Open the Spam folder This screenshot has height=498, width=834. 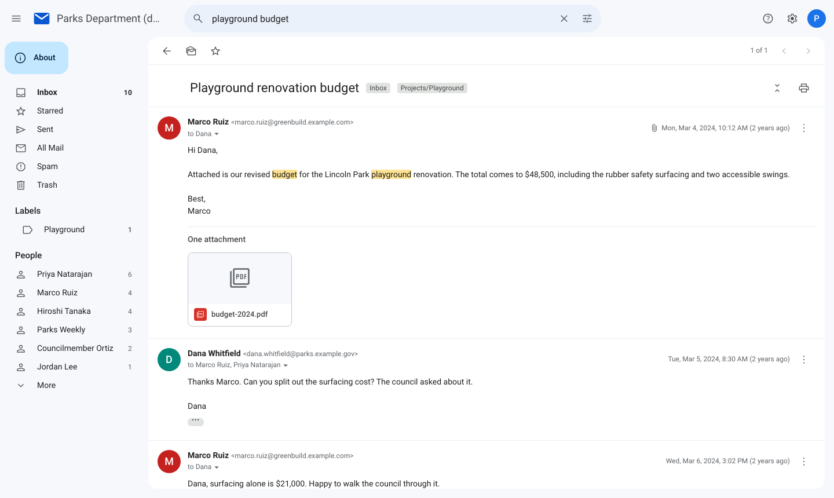(x=74, y=166)
